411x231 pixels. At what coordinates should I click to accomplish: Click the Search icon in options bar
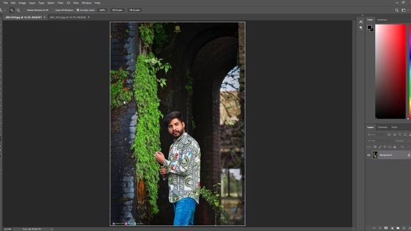click(x=397, y=10)
